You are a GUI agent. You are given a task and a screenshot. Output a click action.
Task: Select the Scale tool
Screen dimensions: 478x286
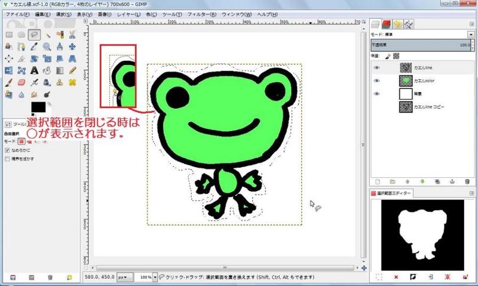coord(47,59)
